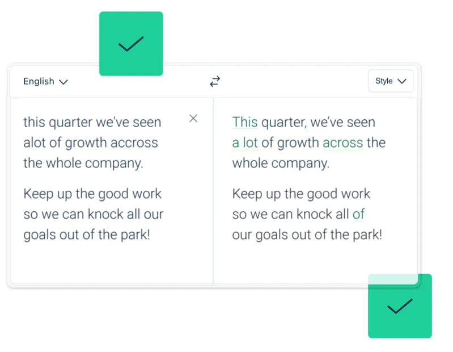Click the lowercase "this" in source text
Screen dimensions: 453x352
(x=34, y=122)
